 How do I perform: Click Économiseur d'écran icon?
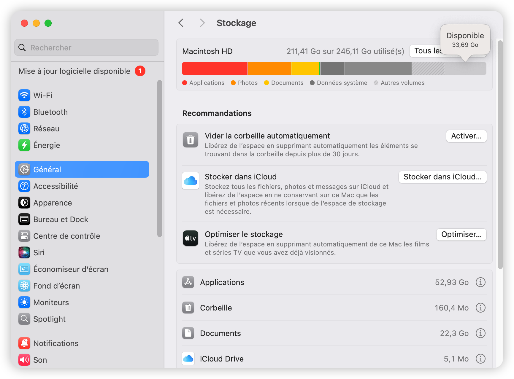tap(24, 269)
